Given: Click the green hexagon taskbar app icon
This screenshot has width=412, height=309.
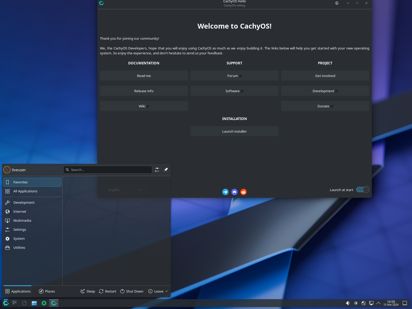Looking at the screenshot, I should pyautogui.click(x=44, y=303).
